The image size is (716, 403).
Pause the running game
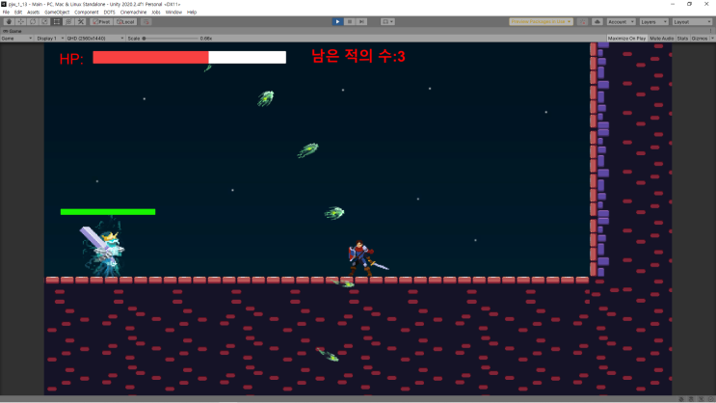(x=349, y=21)
